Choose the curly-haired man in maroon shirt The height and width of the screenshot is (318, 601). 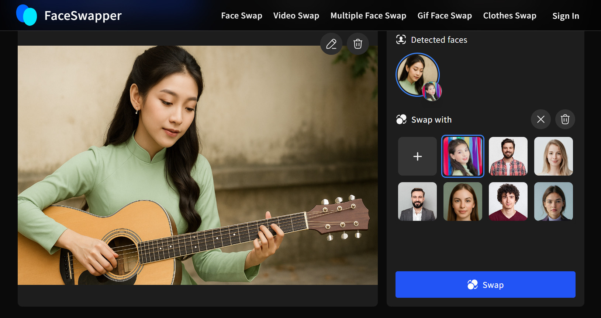coord(508,202)
